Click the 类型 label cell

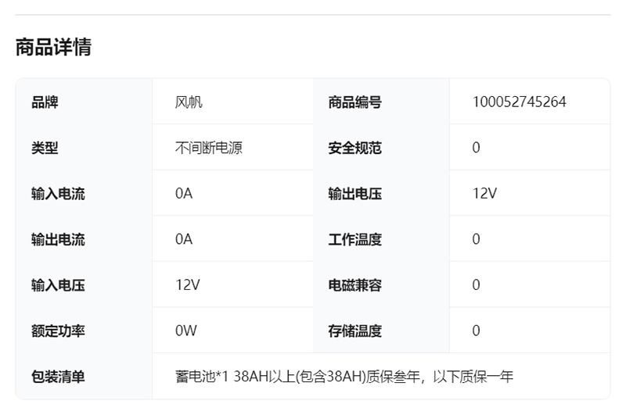coord(45,148)
